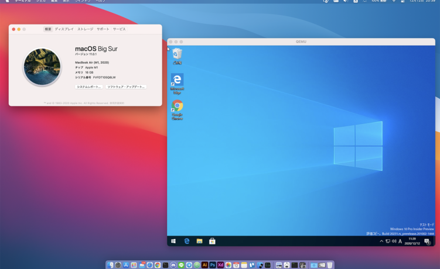
Task: Switch to the ストレージ tab
Action: [86, 29]
